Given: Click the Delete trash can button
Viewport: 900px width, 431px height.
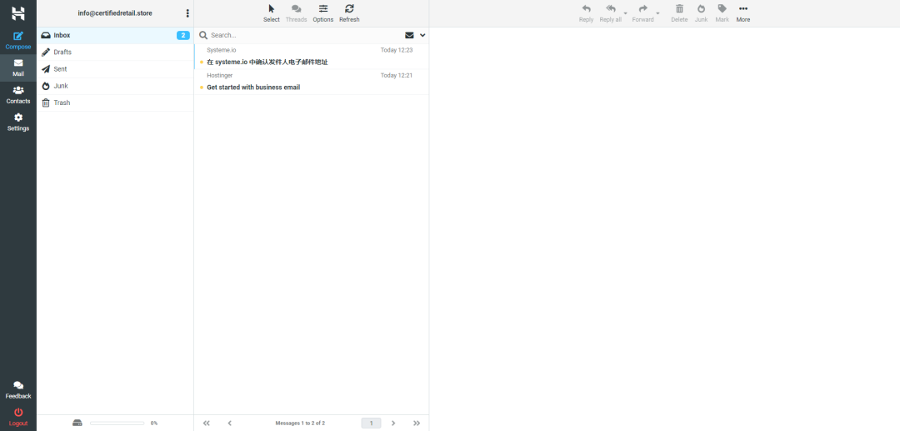Looking at the screenshot, I should [680, 13].
